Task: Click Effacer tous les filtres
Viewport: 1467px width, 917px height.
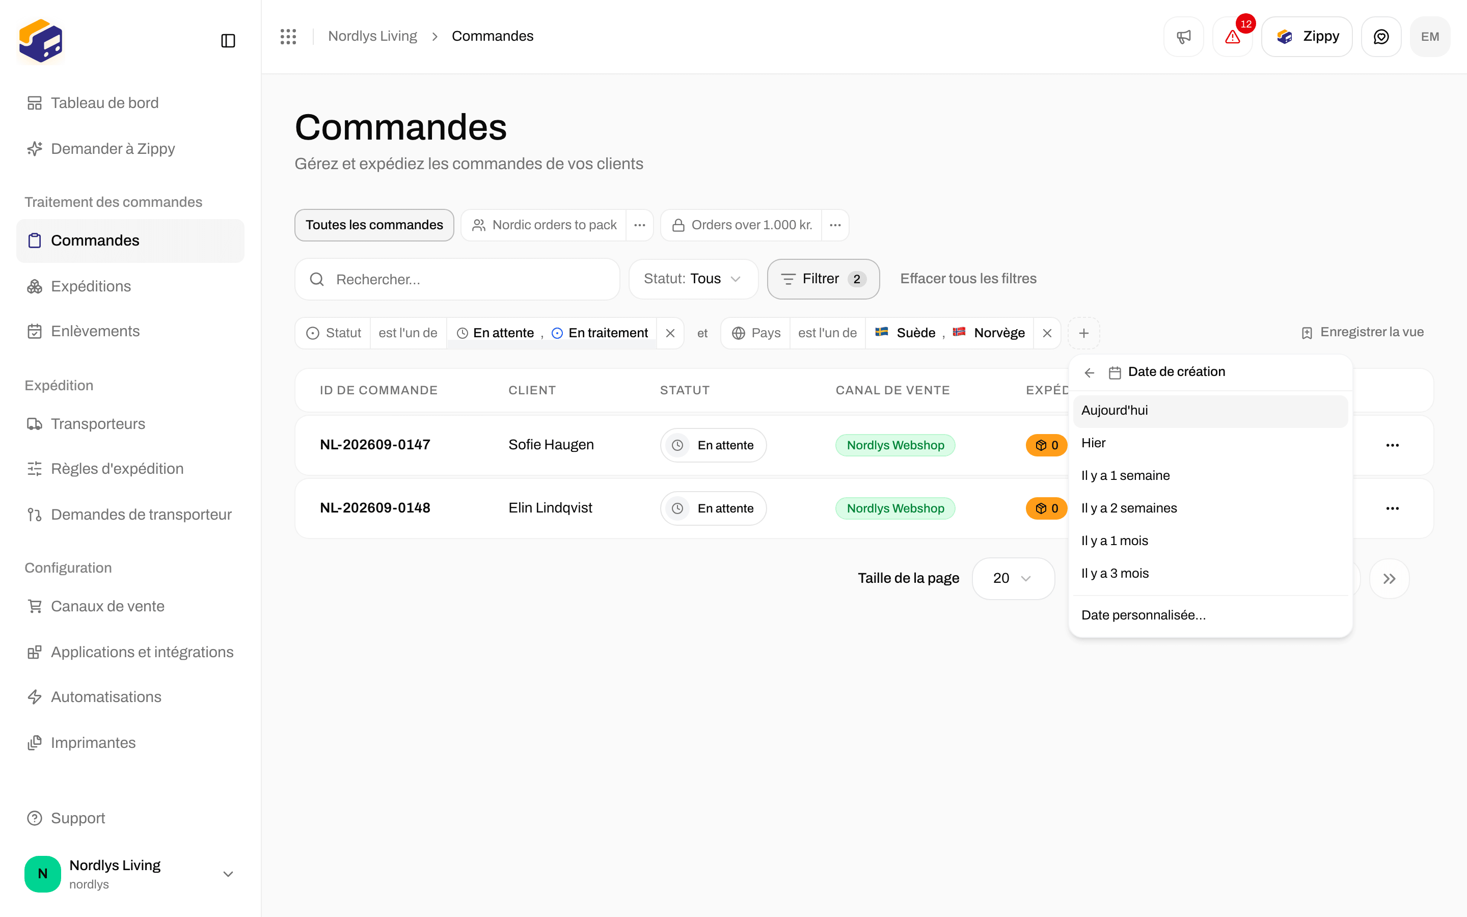Action: tap(968, 278)
